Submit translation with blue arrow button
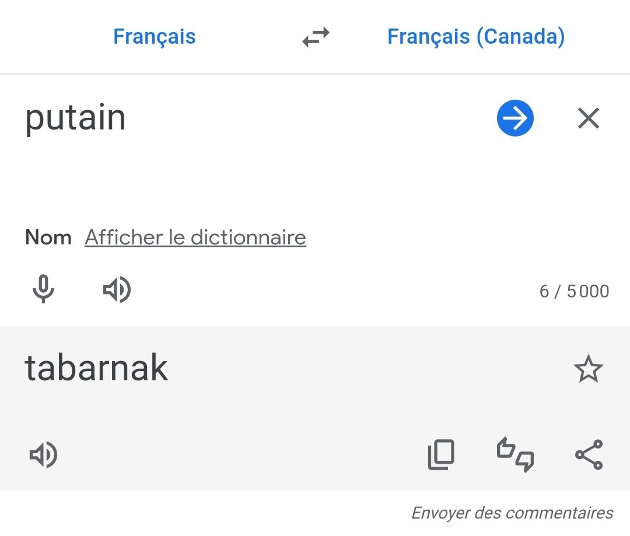The width and height of the screenshot is (630, 536). point(515,118)
